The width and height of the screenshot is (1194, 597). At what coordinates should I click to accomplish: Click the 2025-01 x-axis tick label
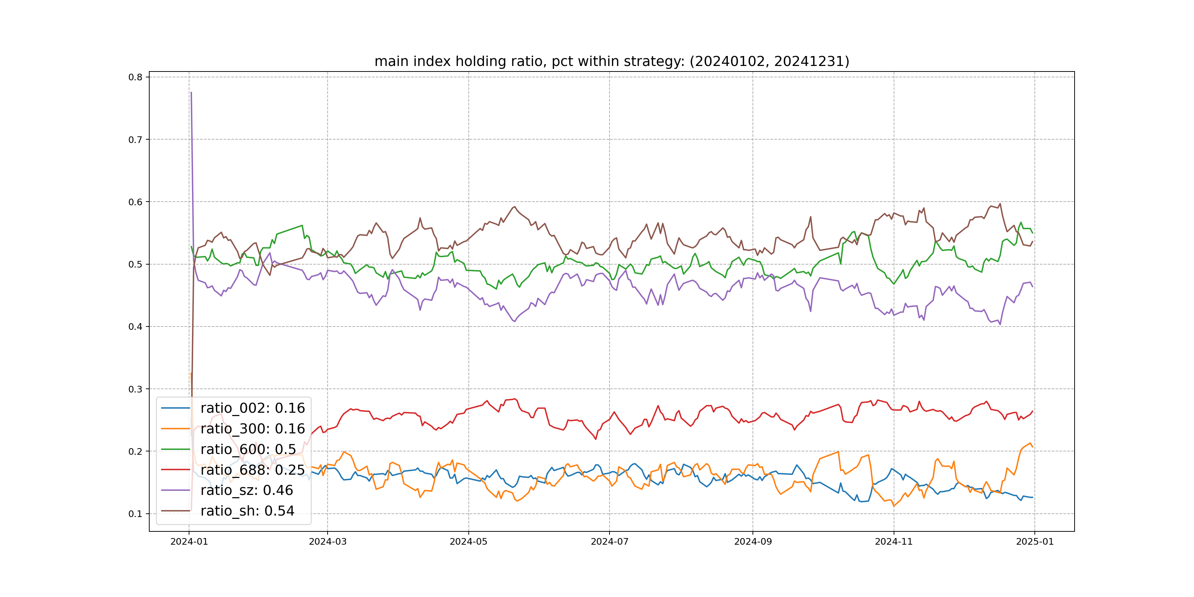pos(1034,542)
